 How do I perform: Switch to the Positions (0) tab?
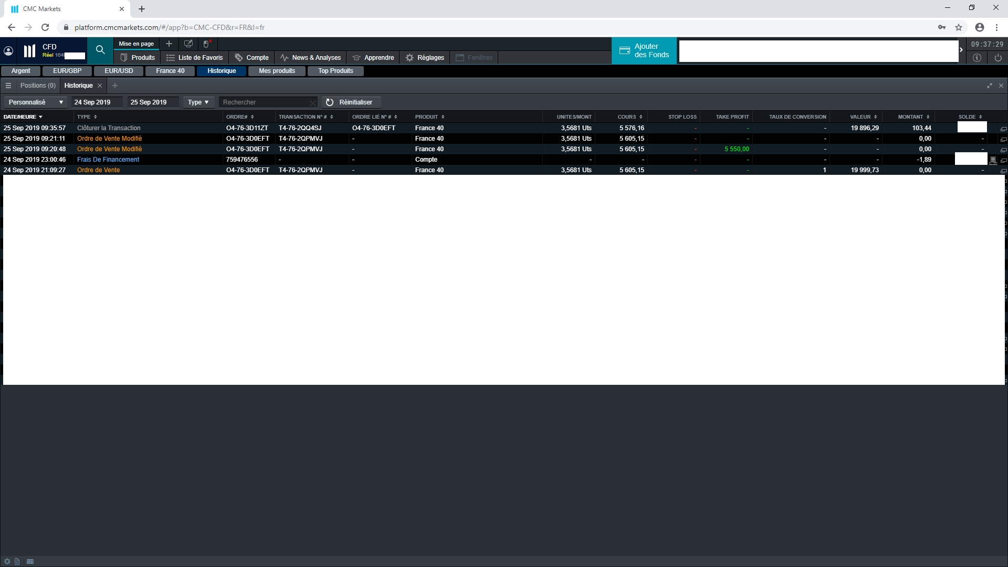(x=37, y=86)
